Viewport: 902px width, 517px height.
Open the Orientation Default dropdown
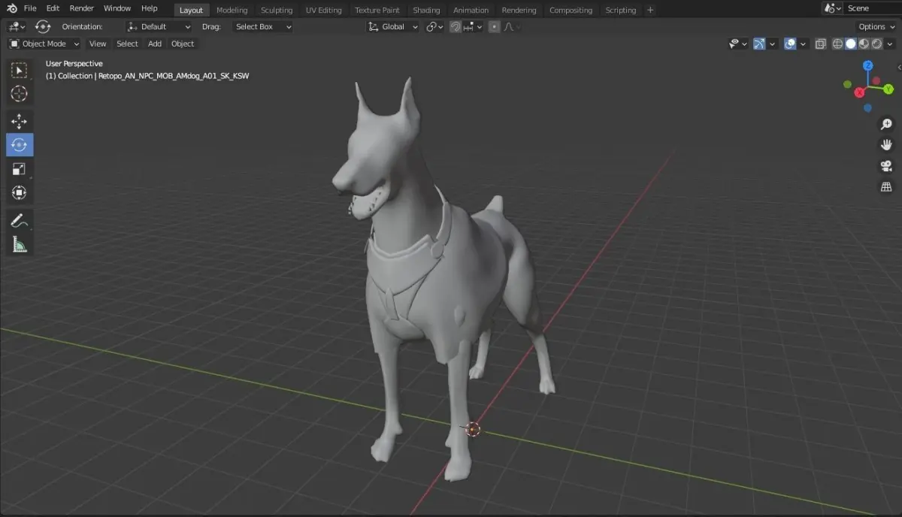(x=159, y=26)
